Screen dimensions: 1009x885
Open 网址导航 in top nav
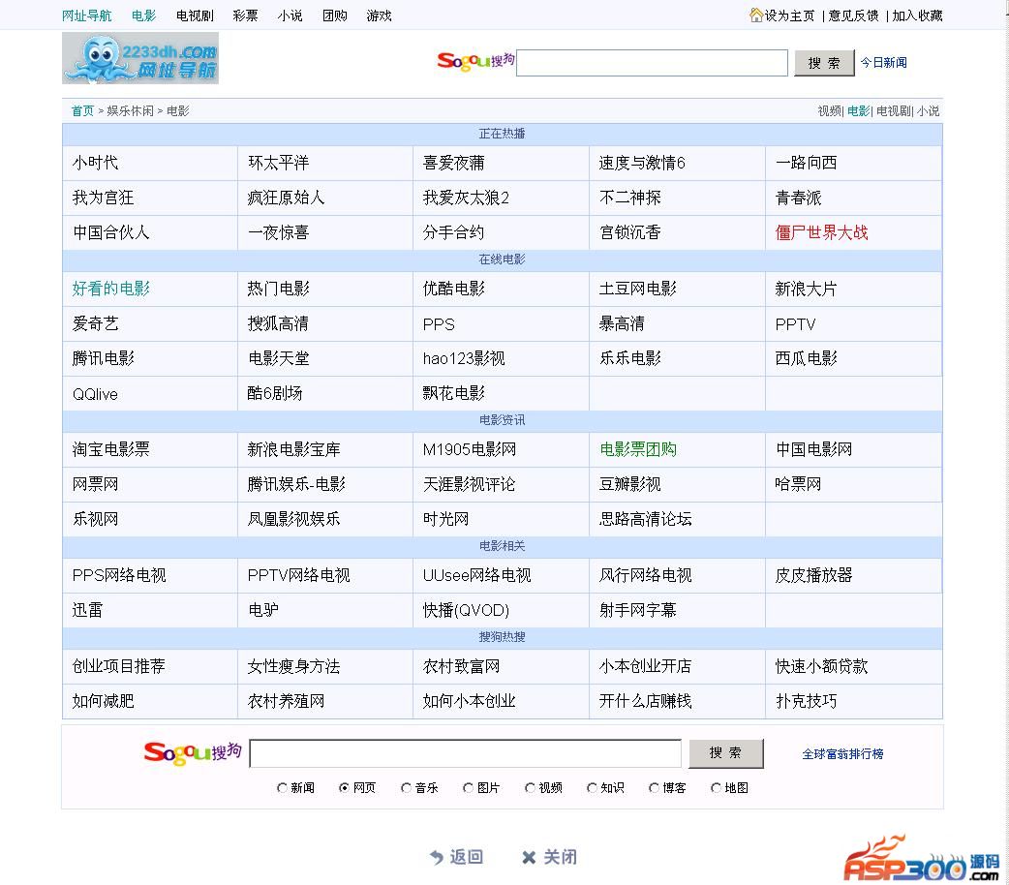tap(87, 15)
